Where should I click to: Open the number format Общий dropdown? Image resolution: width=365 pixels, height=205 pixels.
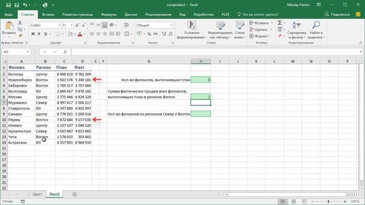point(171,25)
